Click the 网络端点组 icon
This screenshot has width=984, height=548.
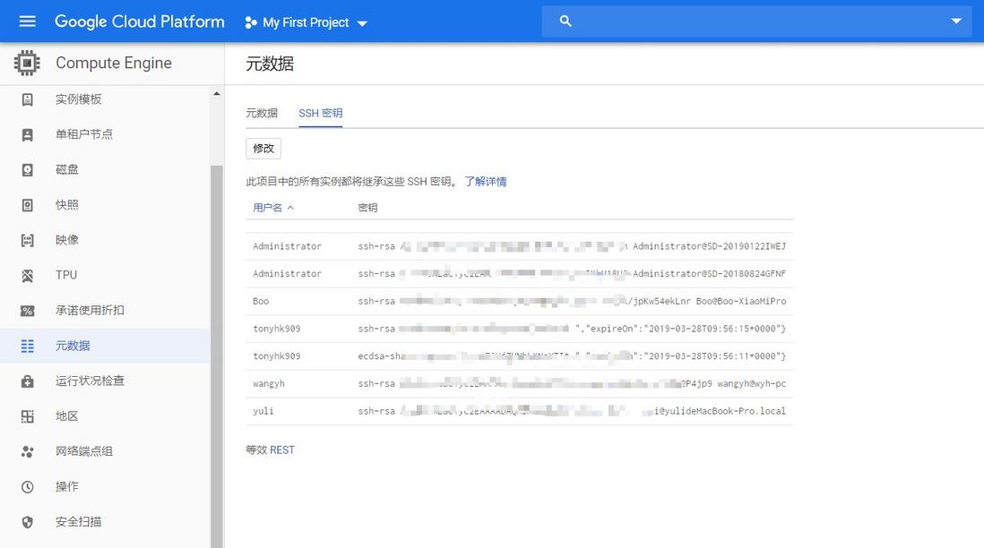pyautogui.click(x=28, y=451)
